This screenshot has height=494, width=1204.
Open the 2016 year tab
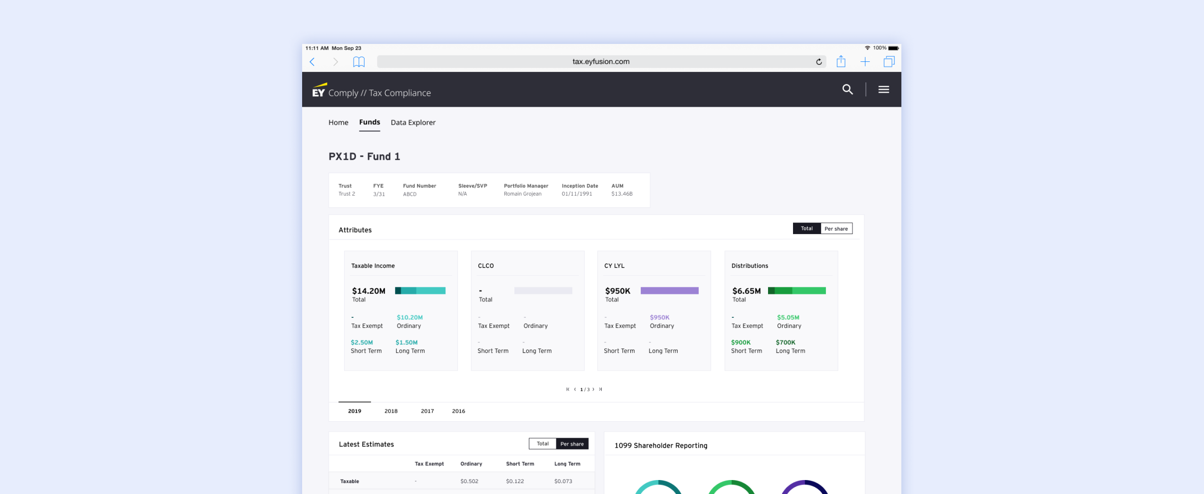(x=458, y=411)
